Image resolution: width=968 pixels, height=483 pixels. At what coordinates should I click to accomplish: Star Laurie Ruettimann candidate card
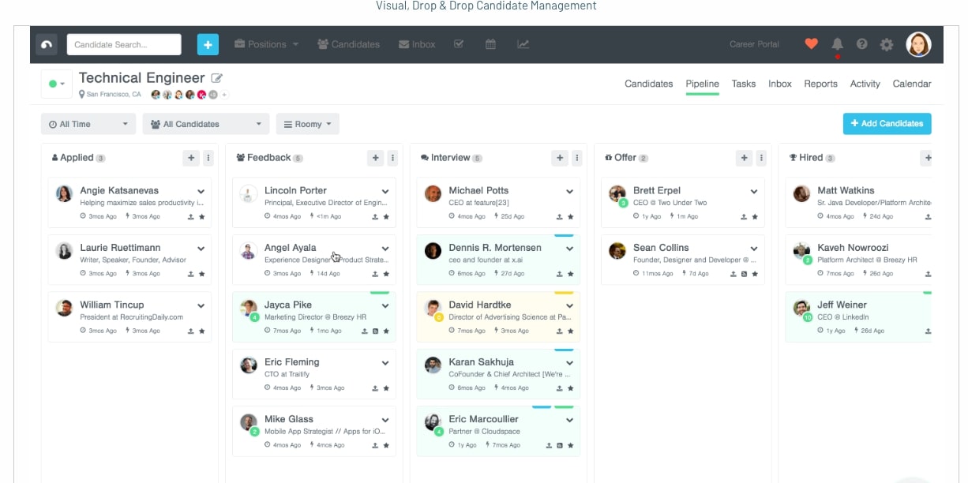(202, 274)
